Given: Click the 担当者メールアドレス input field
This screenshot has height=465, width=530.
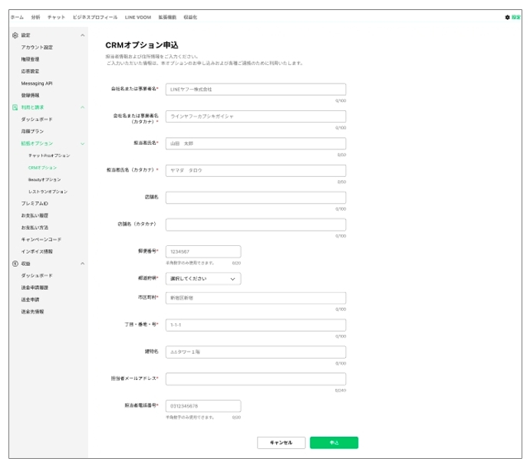Looking at the screenshot, I should coord(256,379).
